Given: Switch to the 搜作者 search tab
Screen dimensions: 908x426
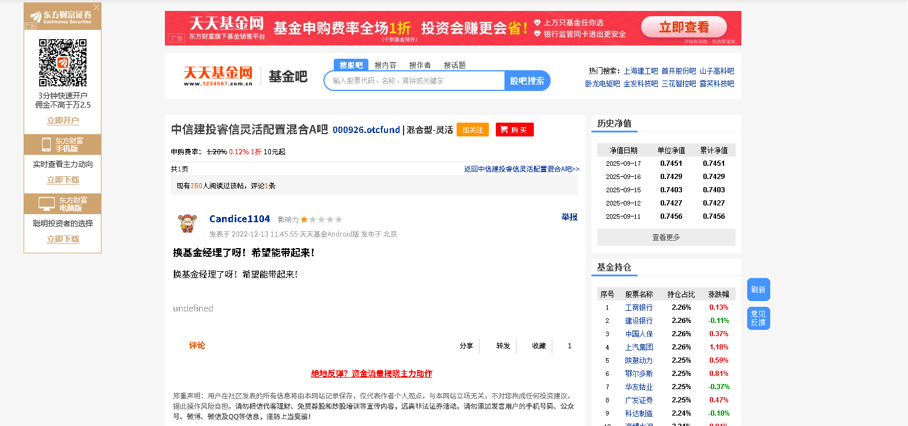Looking at the screenshot, I should coord(420,65).
